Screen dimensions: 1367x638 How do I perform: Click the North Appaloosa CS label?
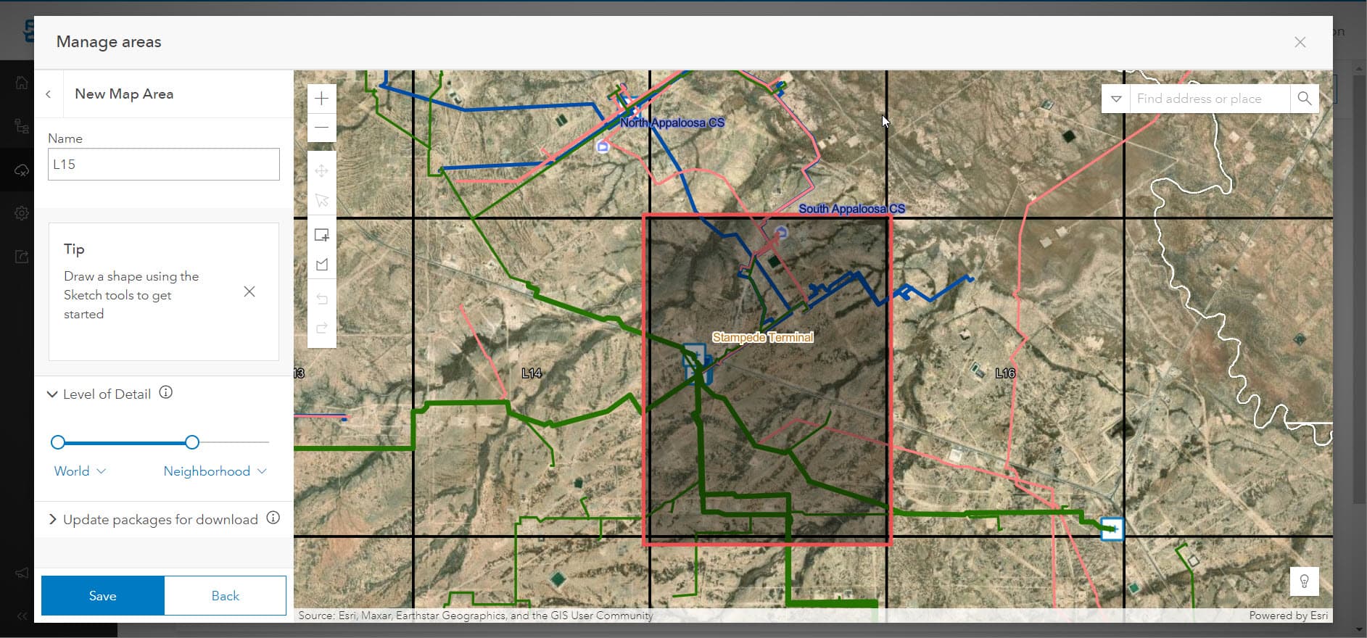click(672, 123)
